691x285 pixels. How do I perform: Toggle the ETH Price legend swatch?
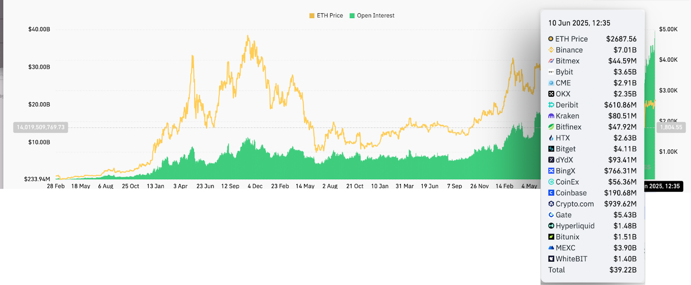click(312, 16)
